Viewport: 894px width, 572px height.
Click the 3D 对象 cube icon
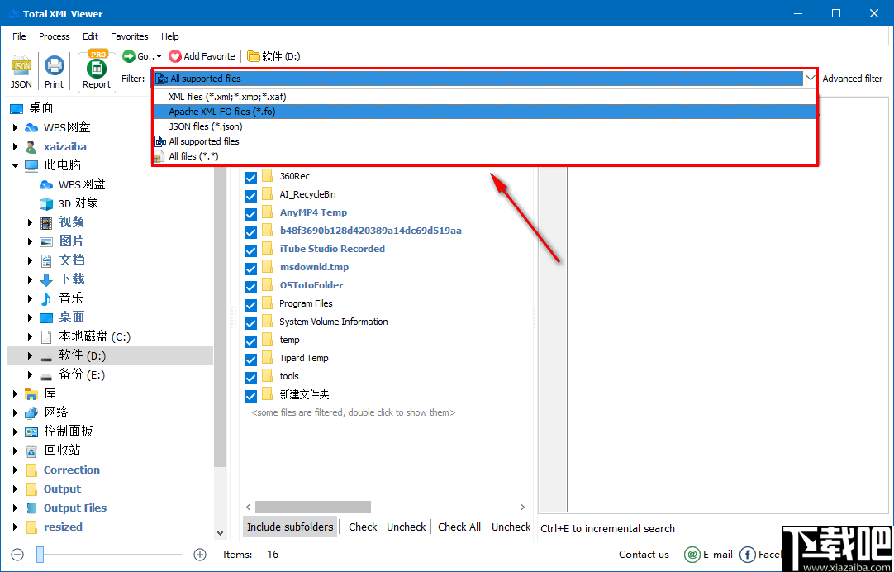coord(46,203)
